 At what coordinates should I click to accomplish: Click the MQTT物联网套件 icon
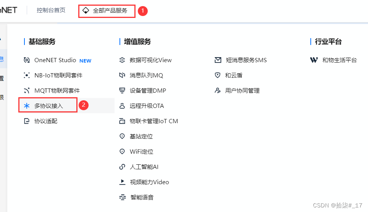pos(27,90)
